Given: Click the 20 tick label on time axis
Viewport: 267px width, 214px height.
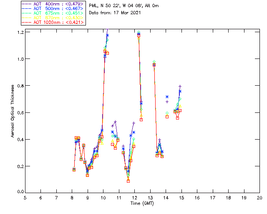Looking at the screenshot, I should pos(259,198).
